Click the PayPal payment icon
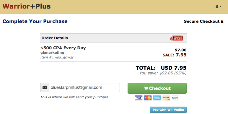Image resolution: width=228 pixels, height=114 pixels. (175, 98)
